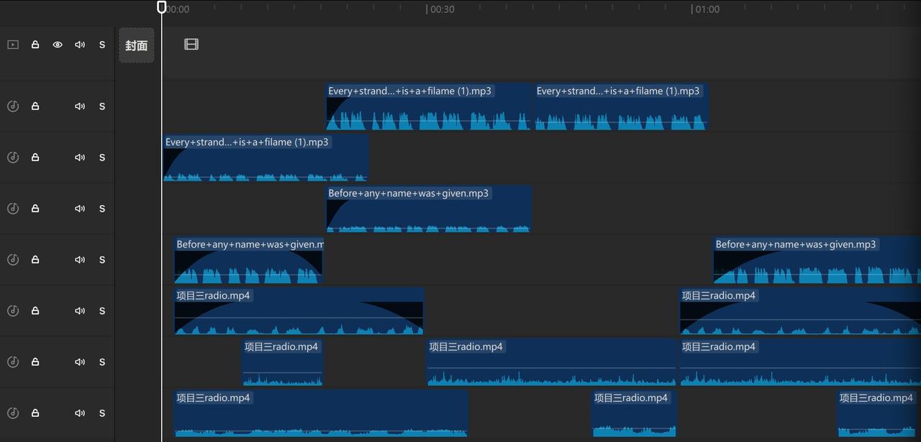Mute the main video track speaker

80,45
